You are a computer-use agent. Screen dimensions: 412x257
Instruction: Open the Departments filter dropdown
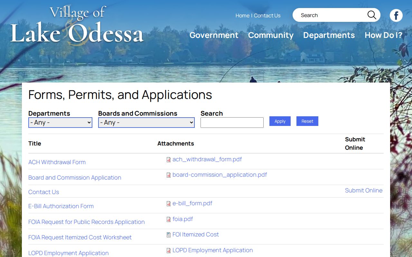(x=60, y=122)
